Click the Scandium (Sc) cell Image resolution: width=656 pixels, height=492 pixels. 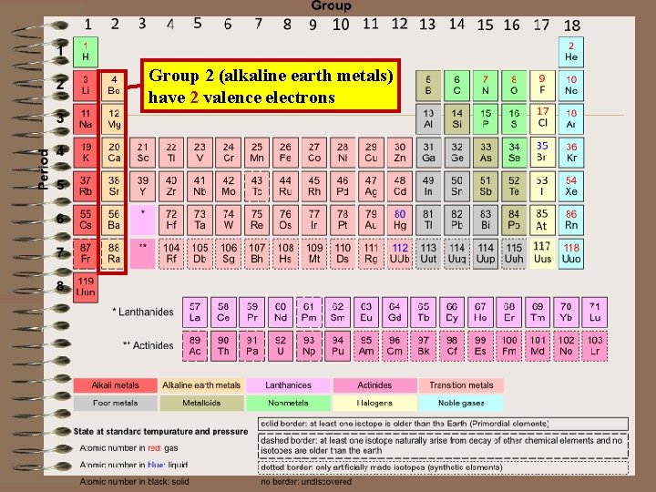(x=143, y=153)
